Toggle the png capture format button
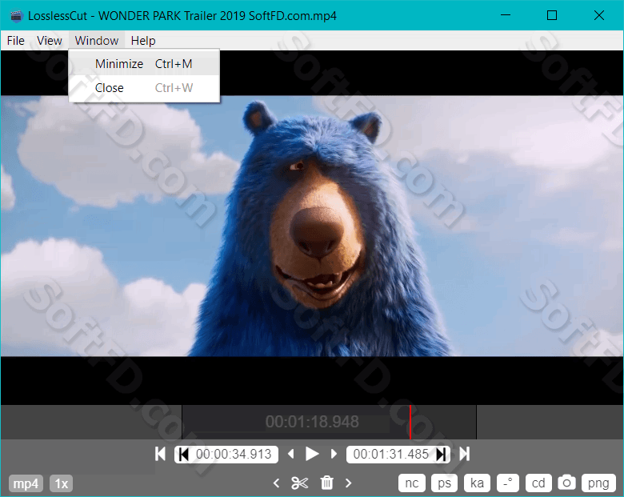624x497 pixels. click(x=598, y=483)
